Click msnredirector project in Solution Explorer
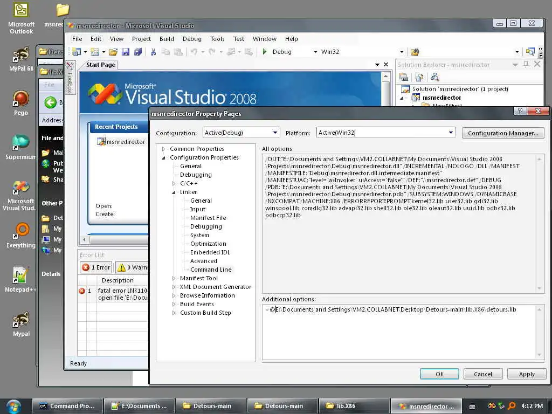Image resolution: width=552 pixels, height=414 pixels. [x=442, y=98]
